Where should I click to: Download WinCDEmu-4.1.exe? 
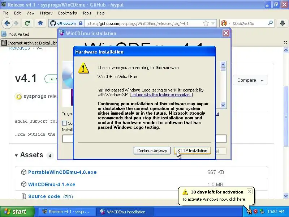pos(52,184)
